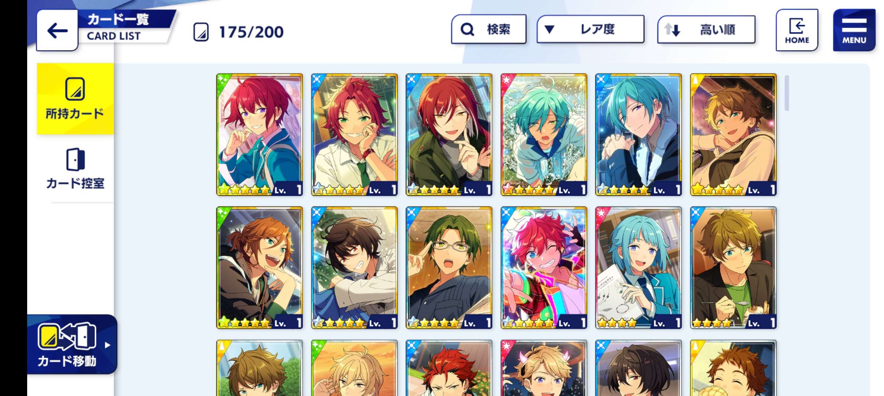
Task: Click the 所持カード card icon
Action: click(x=75, y=89)
